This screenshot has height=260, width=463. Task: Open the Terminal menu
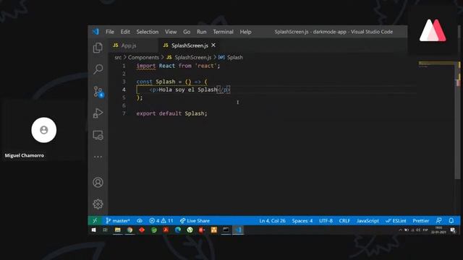coord(224,32)
